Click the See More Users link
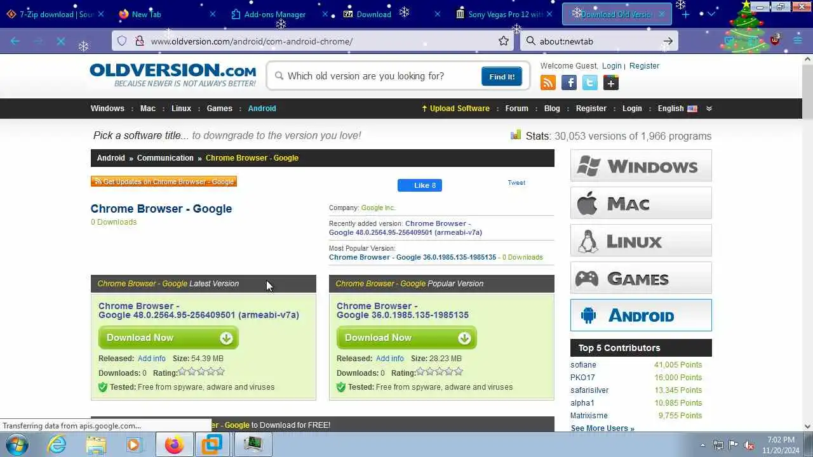 tap(602, 428)
